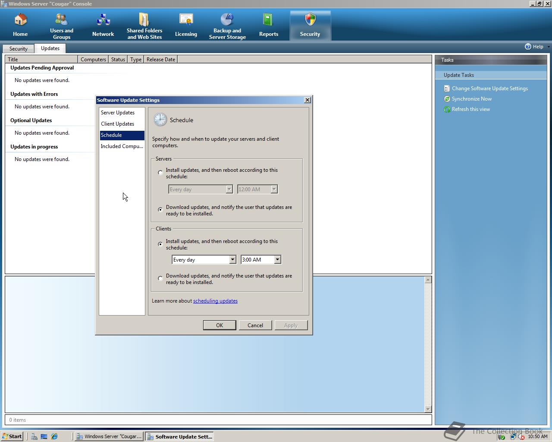Click 'Updates with Errors' group heading
Screen dimensions: 552x442
coord(34,94)
